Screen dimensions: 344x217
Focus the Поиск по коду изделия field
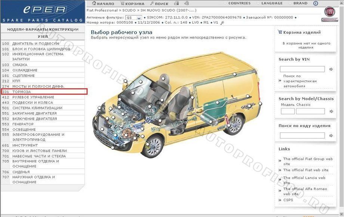tap(302, 135)
